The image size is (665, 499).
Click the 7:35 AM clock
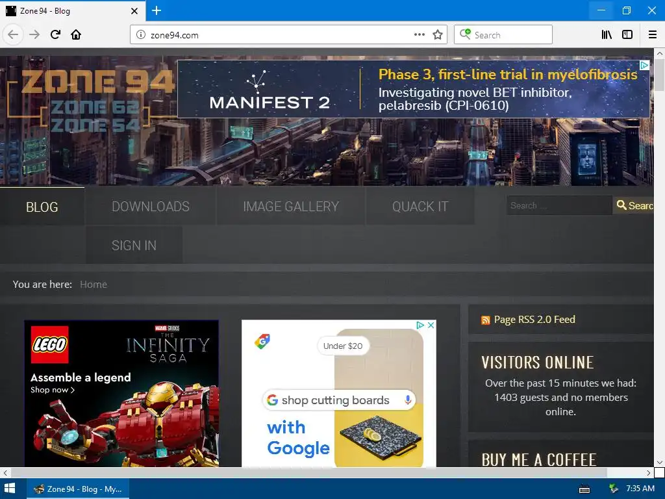(x=640, y=489)
